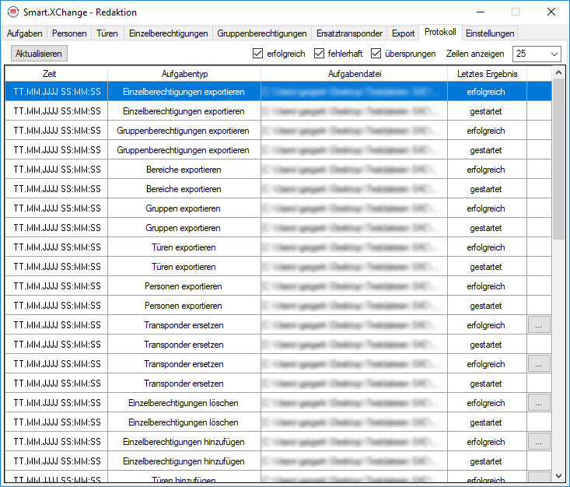Uncheck the erfolgreich filter checkbox
The image size is (570, 487).
pyautogui.click(x=258, y=54)
